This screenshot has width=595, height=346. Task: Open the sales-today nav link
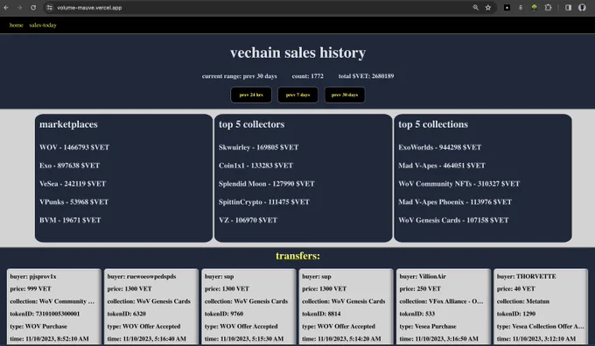click(43, 25)
